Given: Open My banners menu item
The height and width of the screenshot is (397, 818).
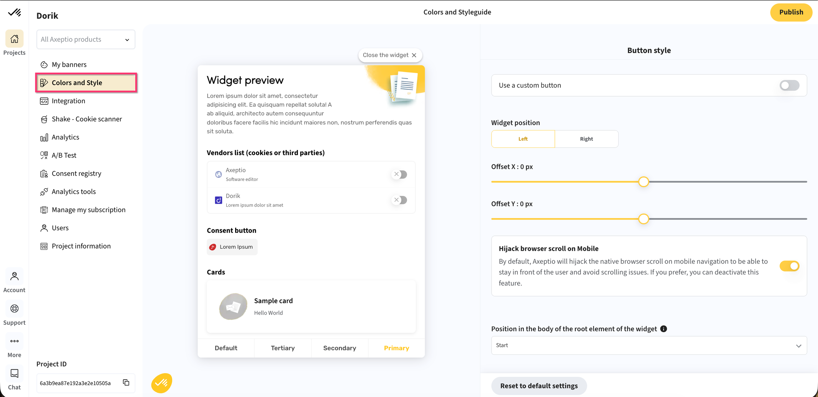Looking at the screenshot, I should click(86, 65).
